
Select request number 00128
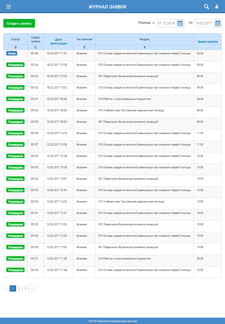(x=34, y=247)
